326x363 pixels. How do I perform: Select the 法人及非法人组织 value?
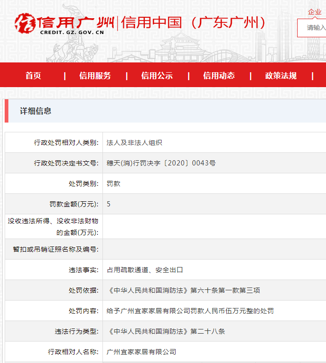(x=134, y=143)
